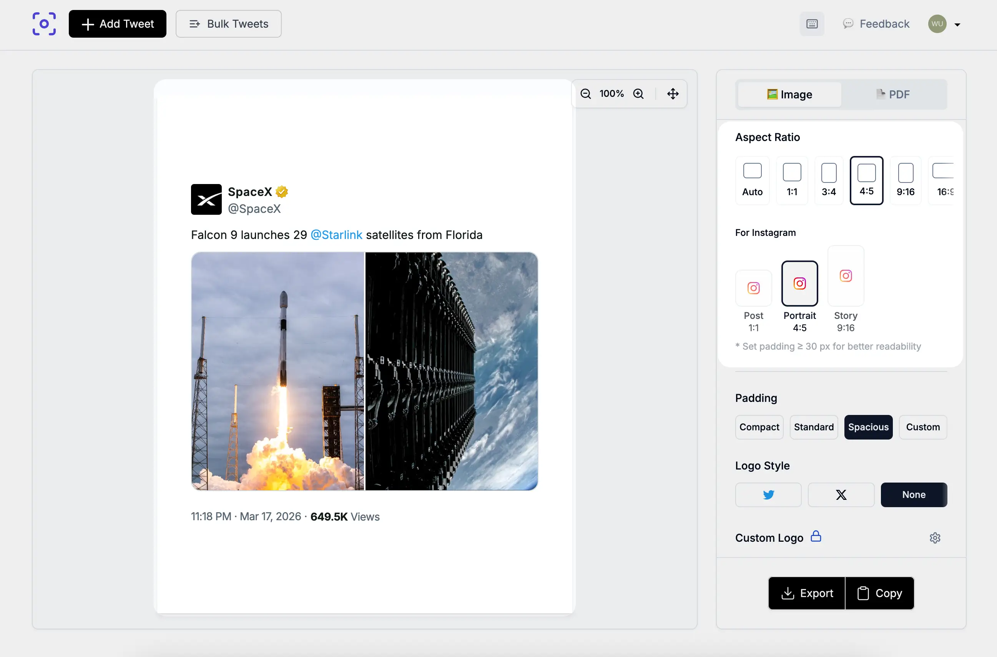Open Custom Logo settings gear
Image resolution: width=997 pixels, height=657 pixels.
935,538
